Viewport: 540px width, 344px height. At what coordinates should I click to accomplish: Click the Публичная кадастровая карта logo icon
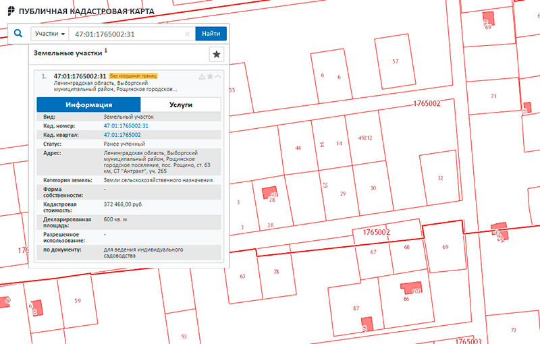pyautogui.click(x=11, y=11)
